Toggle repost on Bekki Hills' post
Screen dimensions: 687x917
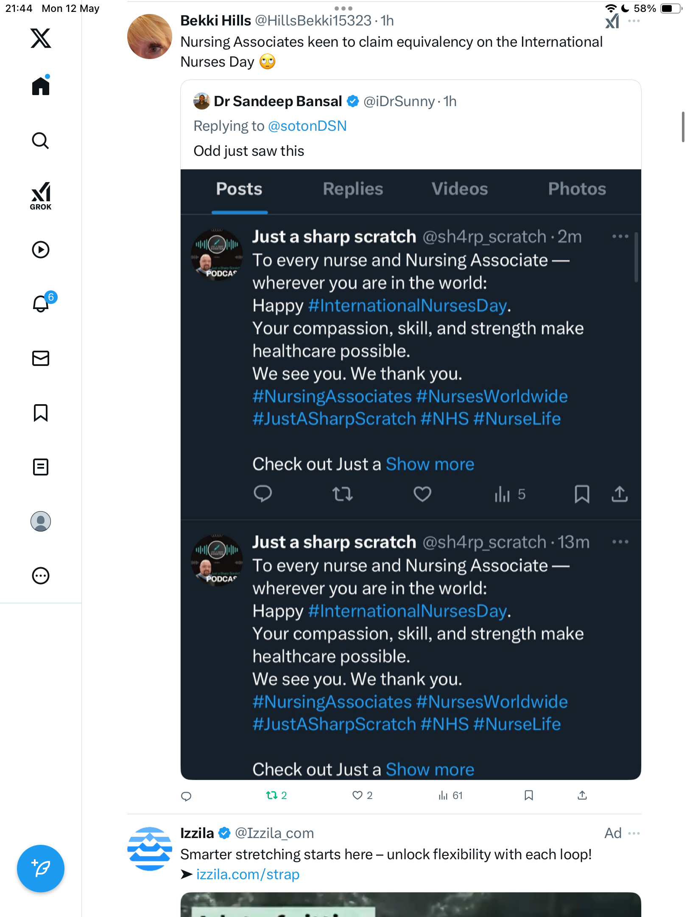[272, 795]
